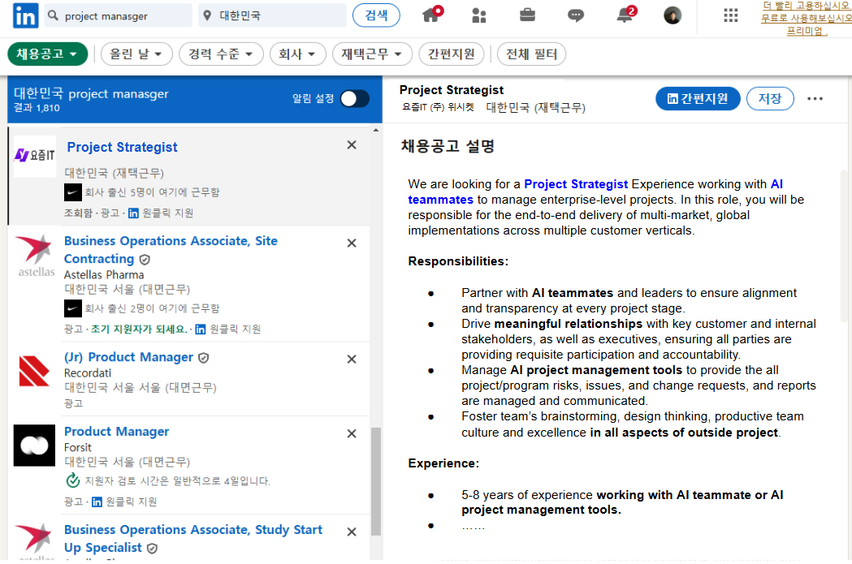Image resolution: width=852 pixels, height=564 pixels.
Task: Click verified badge beside (Jr) Product Manager
Action: click(204, 358)
